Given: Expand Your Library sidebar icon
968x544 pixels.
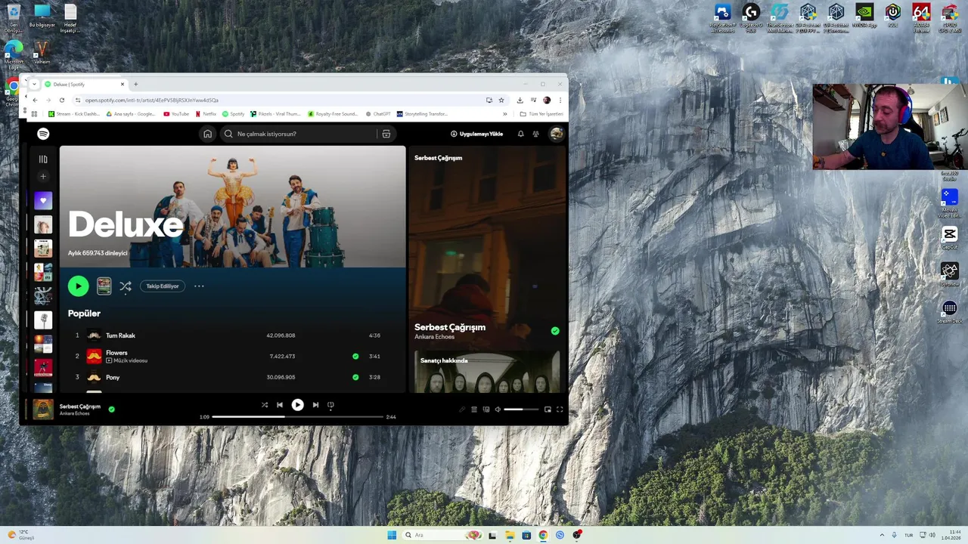Looking at the screenshot, I should pyautogui.click(x=43, y=159).
